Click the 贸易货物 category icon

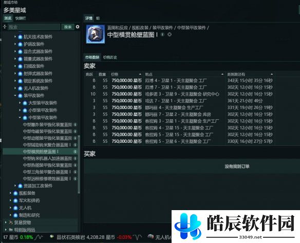point(11,222)
